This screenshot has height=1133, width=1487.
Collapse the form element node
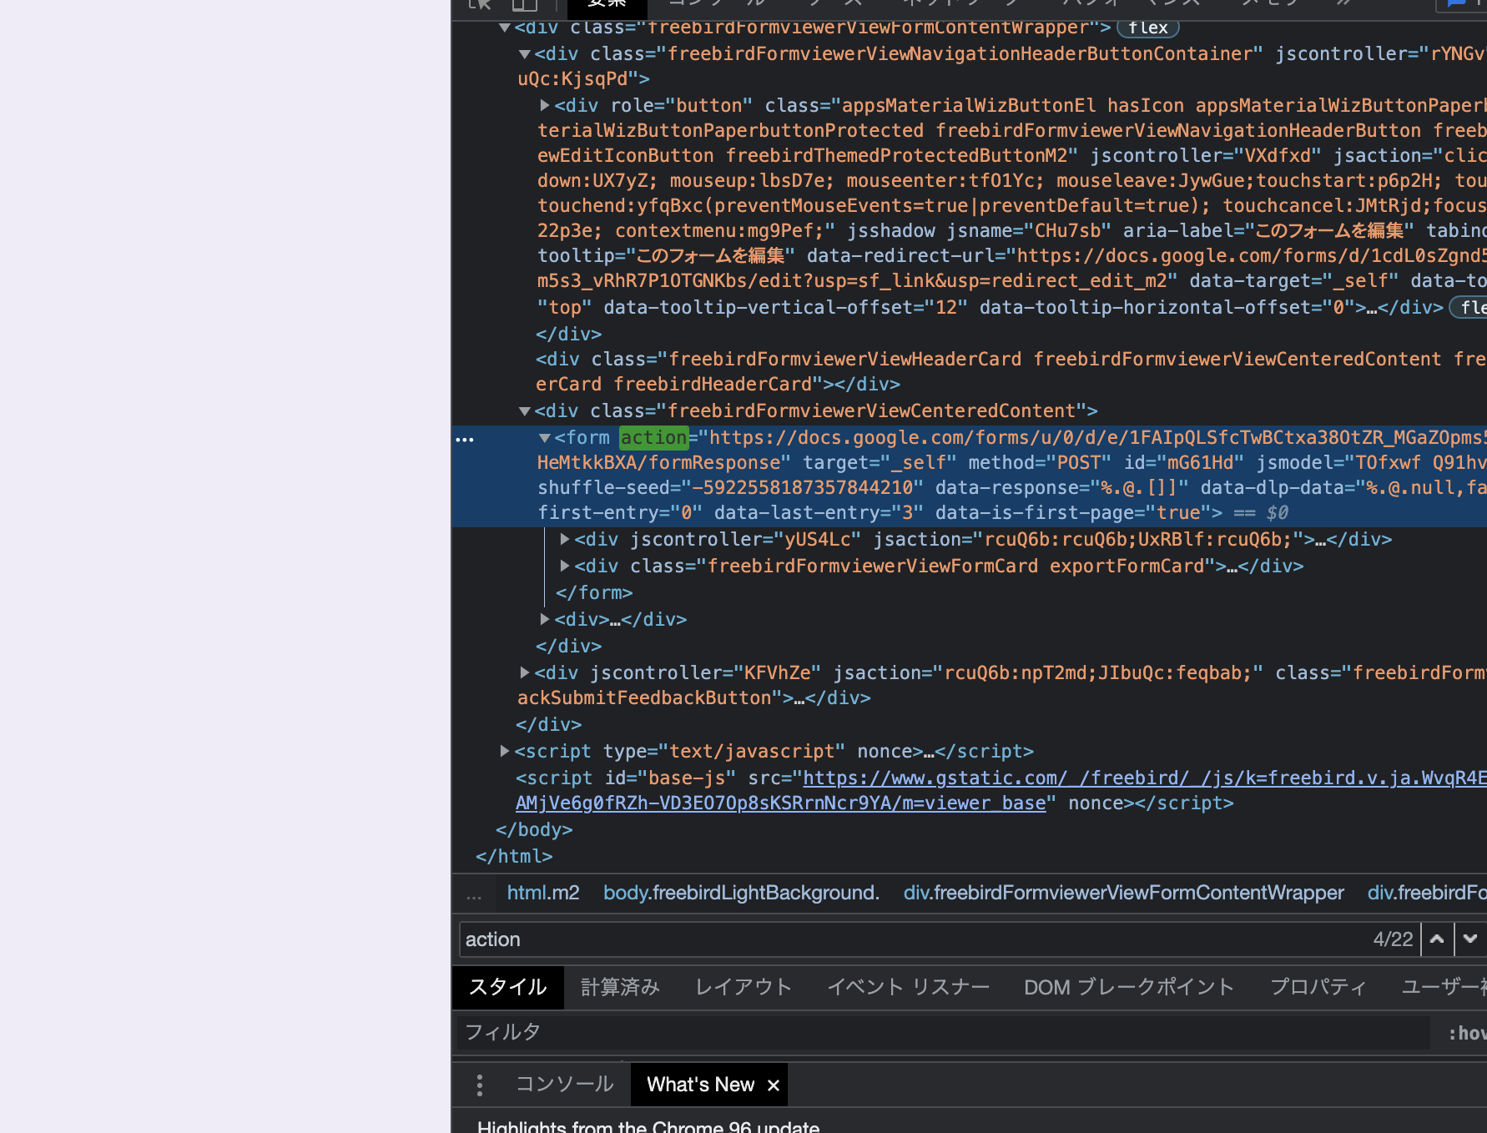point(545,438)
